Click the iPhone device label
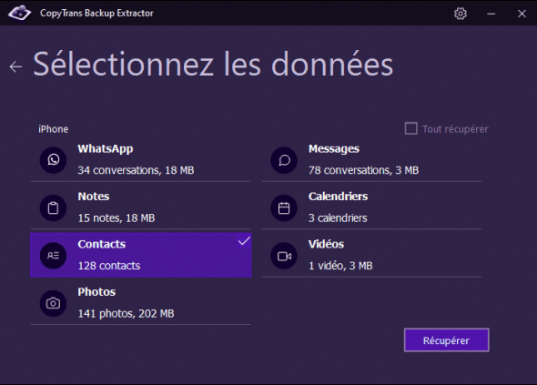 pyautogui.click(x=53, y=129)
